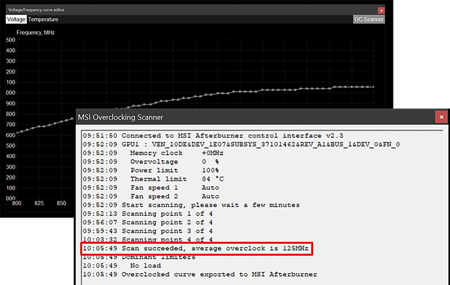The height and width of the screenshot is (285, 450).
Task: Click the Voltage/Frequency curve editor title bar
Action: 180,10
